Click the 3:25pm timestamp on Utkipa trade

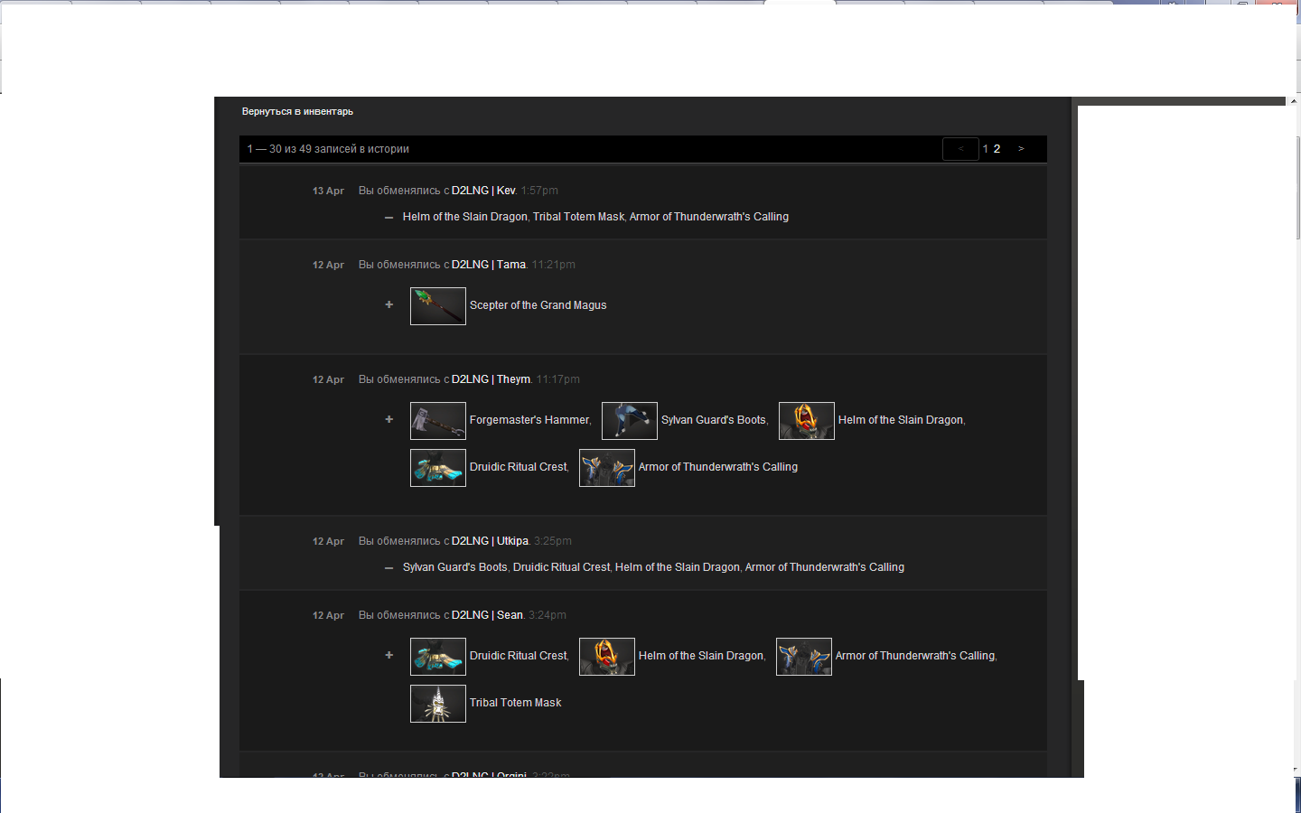coord(553,541)
